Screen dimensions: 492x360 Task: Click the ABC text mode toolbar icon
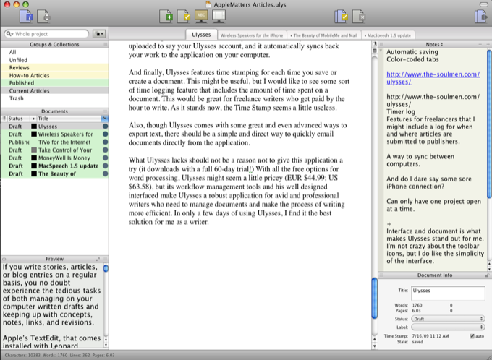click(x=202, y=15)
